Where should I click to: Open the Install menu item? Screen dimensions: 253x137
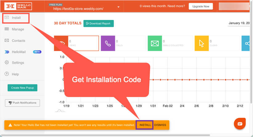[16, 18]
